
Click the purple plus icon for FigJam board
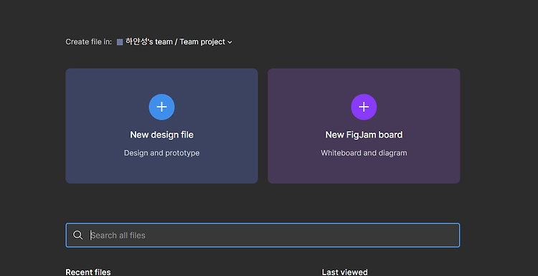click(364, 107)
